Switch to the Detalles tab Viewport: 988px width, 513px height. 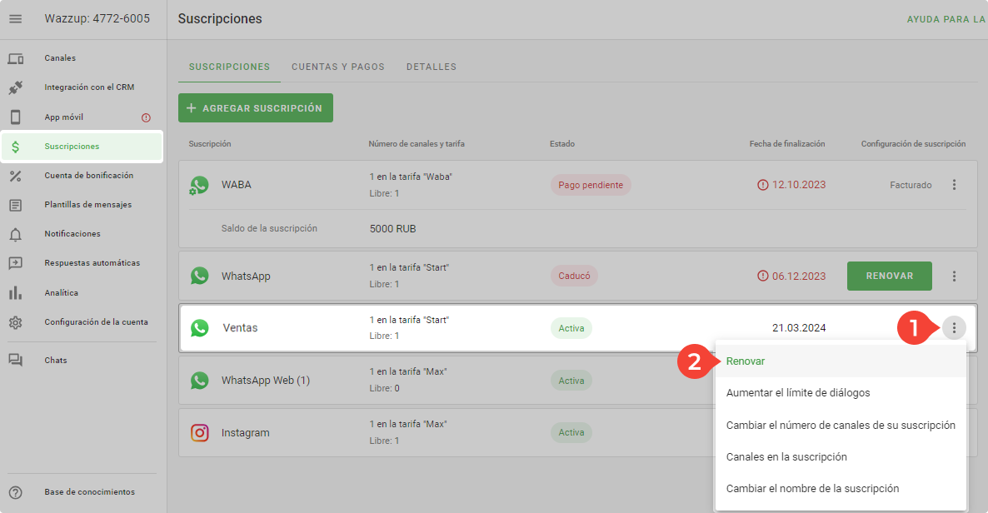coord(431,67)
